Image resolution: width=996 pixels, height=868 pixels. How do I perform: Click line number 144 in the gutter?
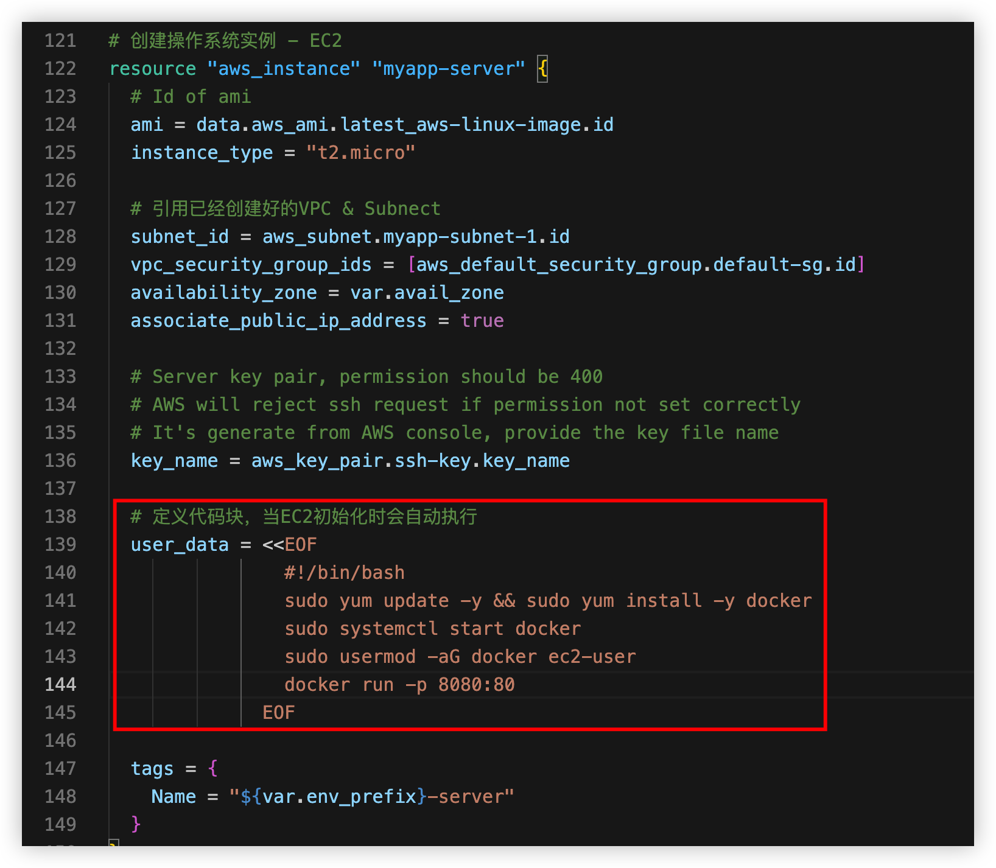[x=60, y=685]
